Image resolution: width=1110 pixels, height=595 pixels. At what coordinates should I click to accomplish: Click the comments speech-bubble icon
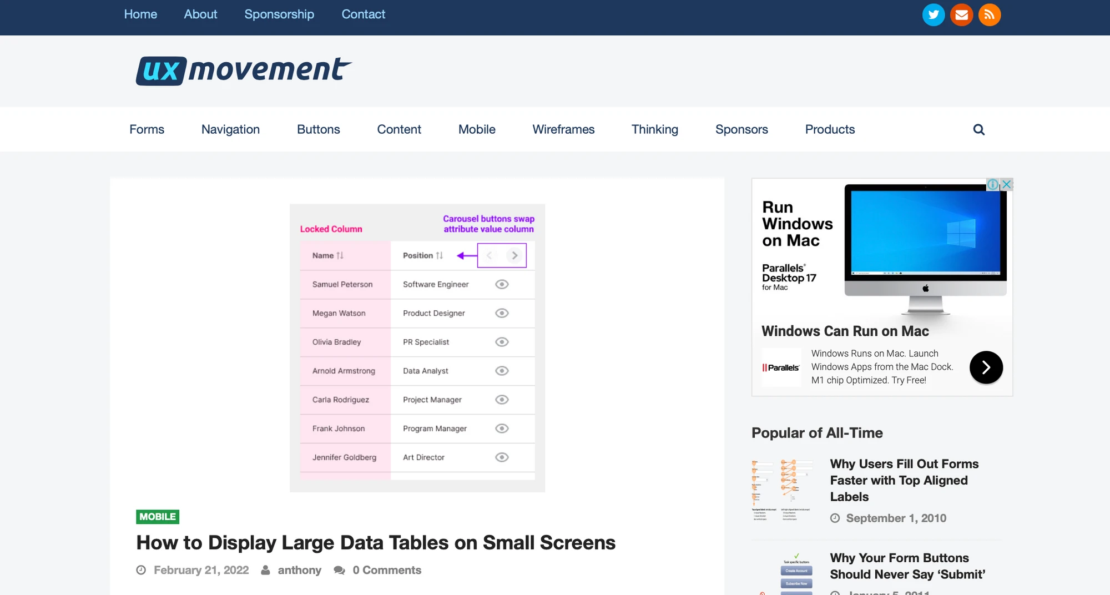[x=339, y=570]
